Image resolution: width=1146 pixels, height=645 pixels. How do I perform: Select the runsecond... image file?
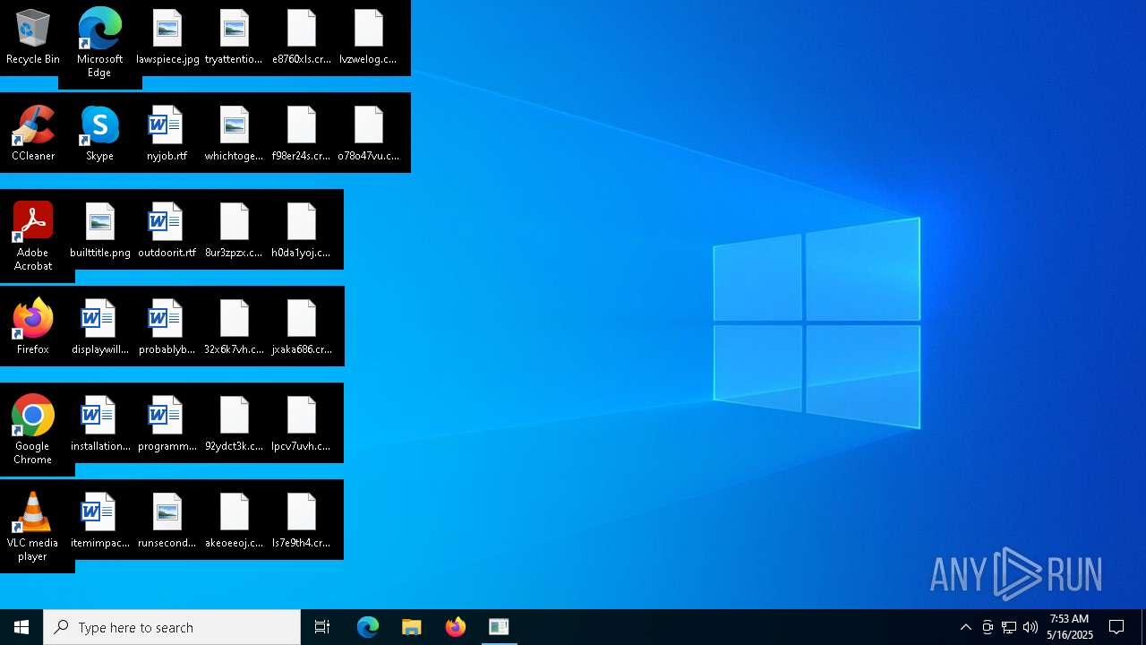point(167,521)
